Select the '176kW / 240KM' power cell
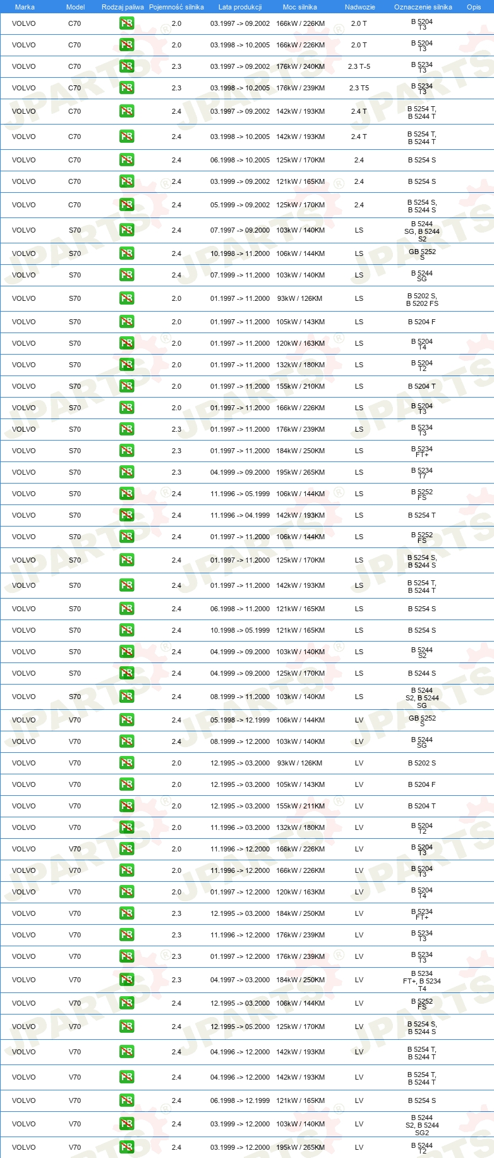This screenshot has height=1158, width=494. [301, 66]
